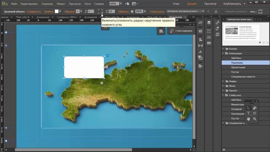The width and height of the screenshot is (270, 152).
Task: Collapse the Слайд-шоу folder
Action: coord(223,95)
